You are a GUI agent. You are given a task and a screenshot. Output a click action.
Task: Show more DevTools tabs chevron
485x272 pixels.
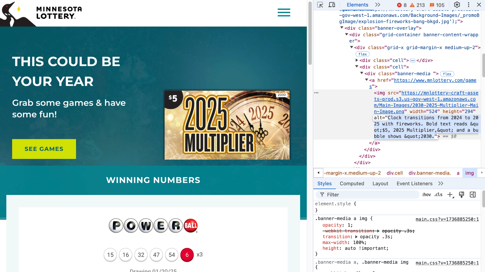click(378, 5)
